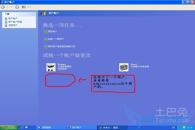Restore the User Accounts window size

[x=188, y=2]
